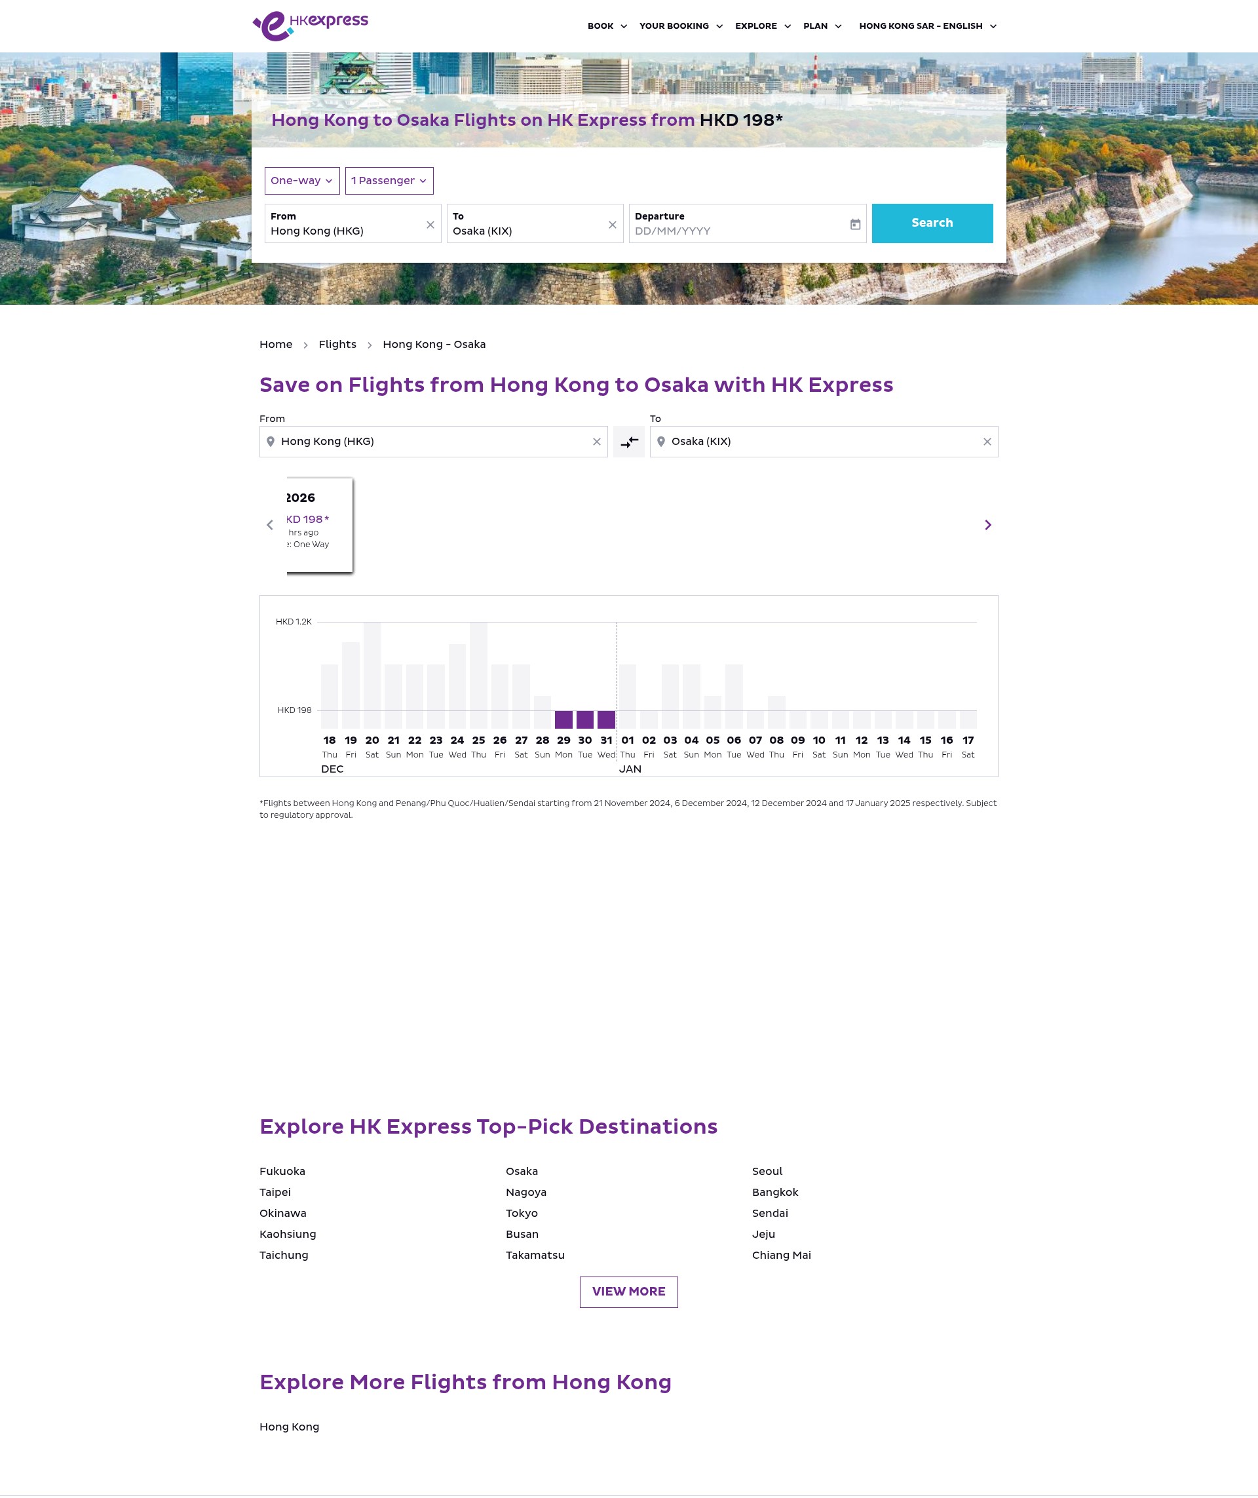Select the 30 Tue purple fare bar
The height and width of the screenshot is (1498, 1258).
coord(585,719)
